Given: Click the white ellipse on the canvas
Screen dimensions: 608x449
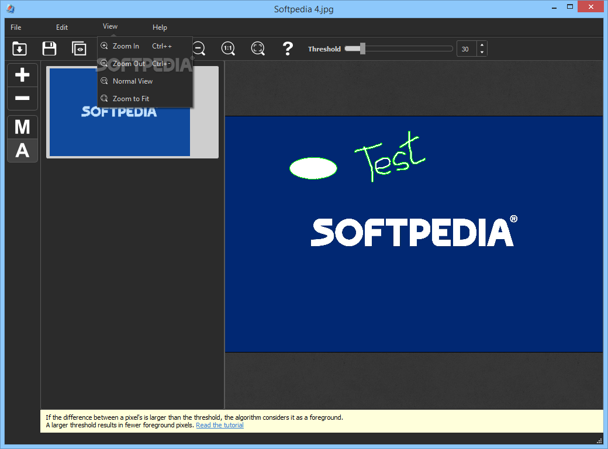Looking at the screenshot, I should point(313,168).
